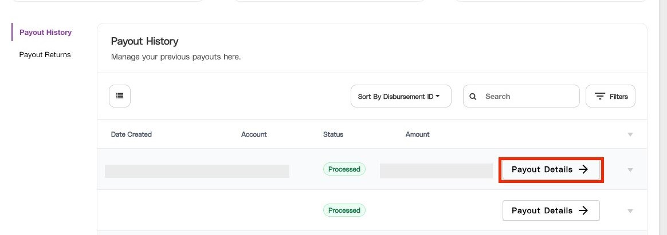Click the list view icon button
Image resolution: width=667 pixels, height=235 pixels.
120,96
